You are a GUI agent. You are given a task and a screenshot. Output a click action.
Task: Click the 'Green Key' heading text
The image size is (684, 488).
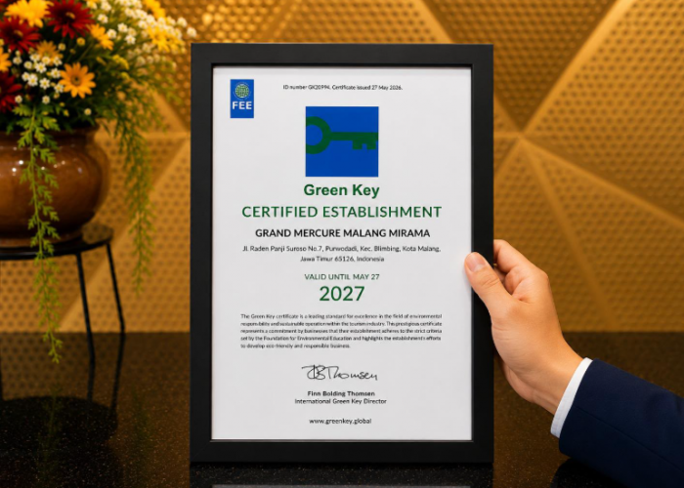click(x=342, y=190)
